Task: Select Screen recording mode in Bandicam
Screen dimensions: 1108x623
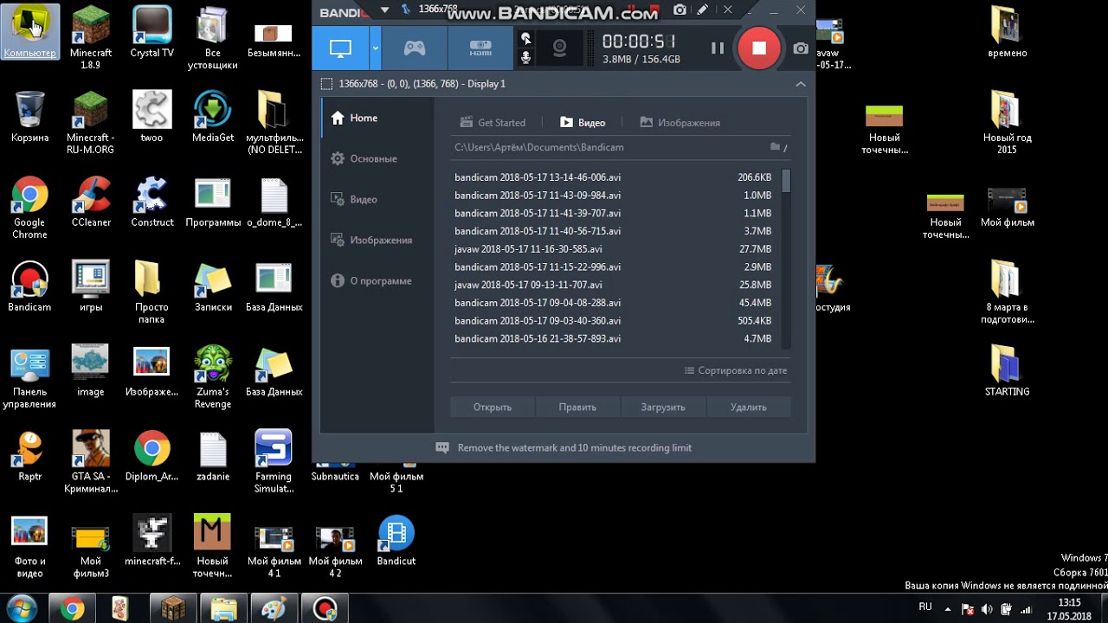Action: pos(340,48)
